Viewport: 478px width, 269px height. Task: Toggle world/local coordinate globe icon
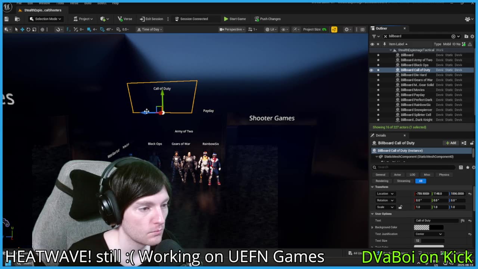click(42, 29)
